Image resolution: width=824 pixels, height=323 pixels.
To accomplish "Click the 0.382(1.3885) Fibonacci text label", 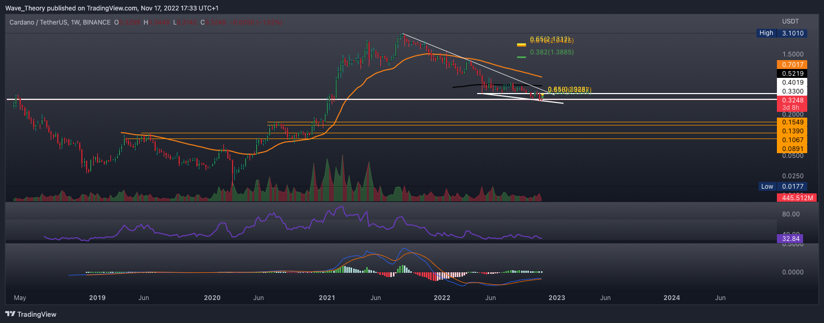I will pyautogui.click(x=551, y=52).
